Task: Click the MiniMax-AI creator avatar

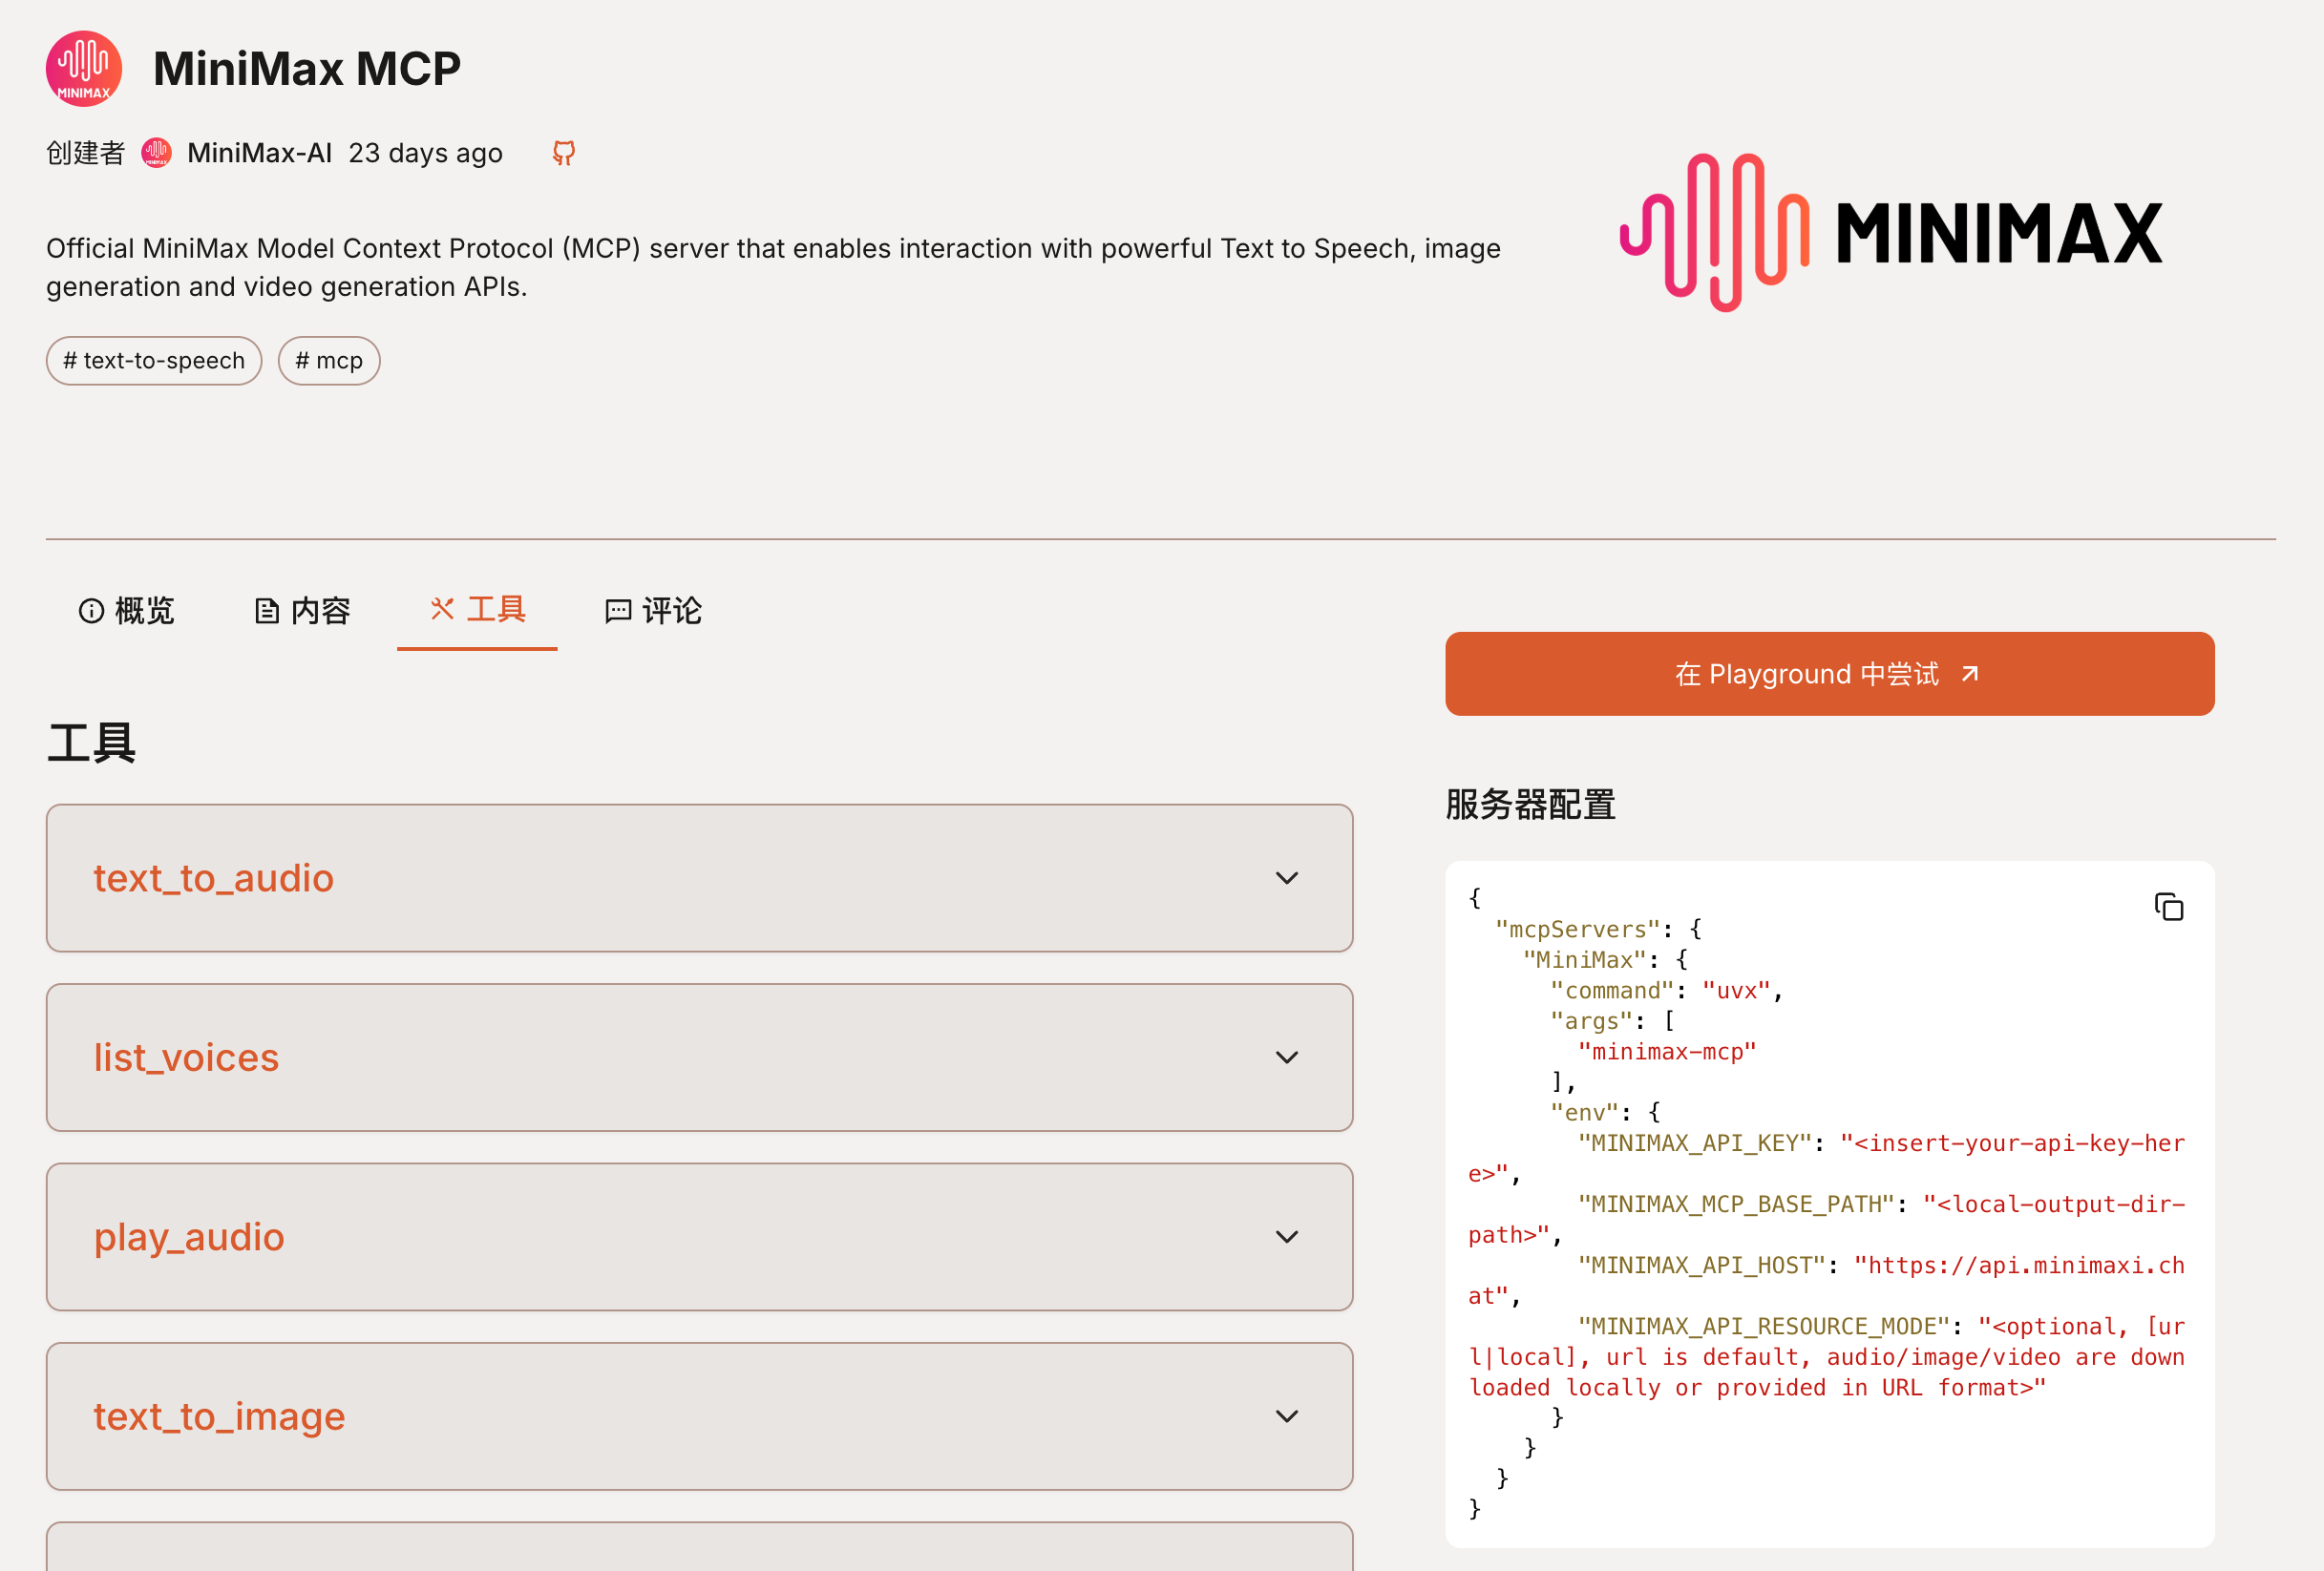Action: 156,153
